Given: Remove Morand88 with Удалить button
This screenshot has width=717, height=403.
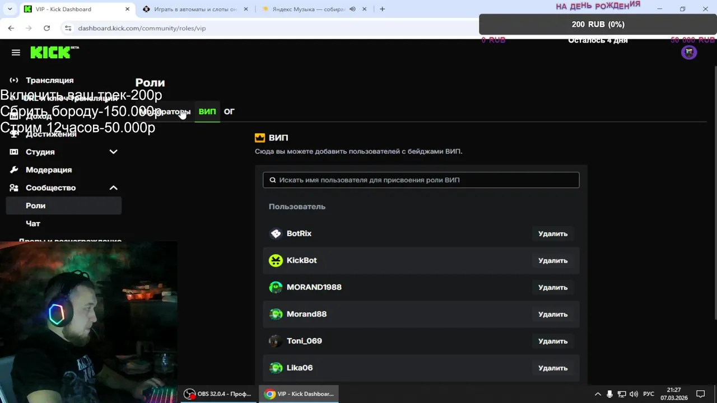Looking at the screenshot, I should coord(553,314).
